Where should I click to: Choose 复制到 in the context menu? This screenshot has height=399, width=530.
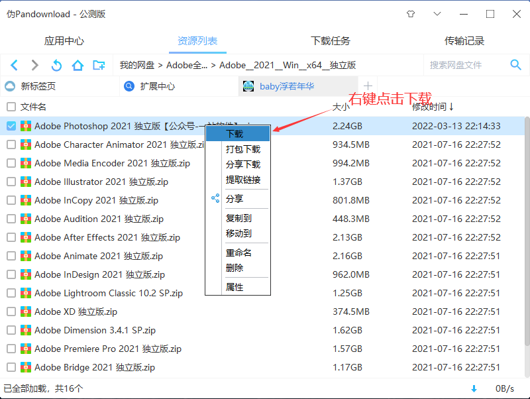[x=238, y=218]
